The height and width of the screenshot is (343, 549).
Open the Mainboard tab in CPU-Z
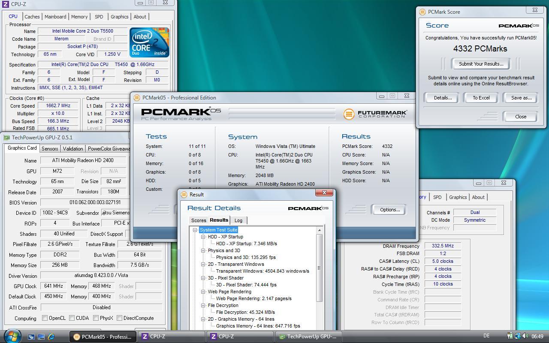pyautogui.click(x=55, y=17)
